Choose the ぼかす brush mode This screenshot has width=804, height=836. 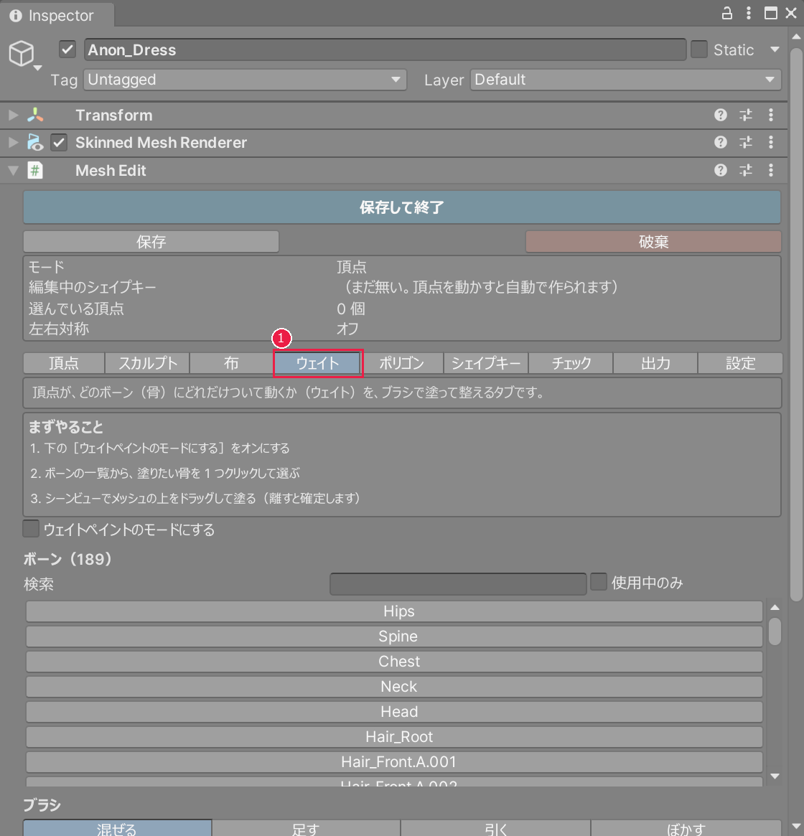[686, 828]
